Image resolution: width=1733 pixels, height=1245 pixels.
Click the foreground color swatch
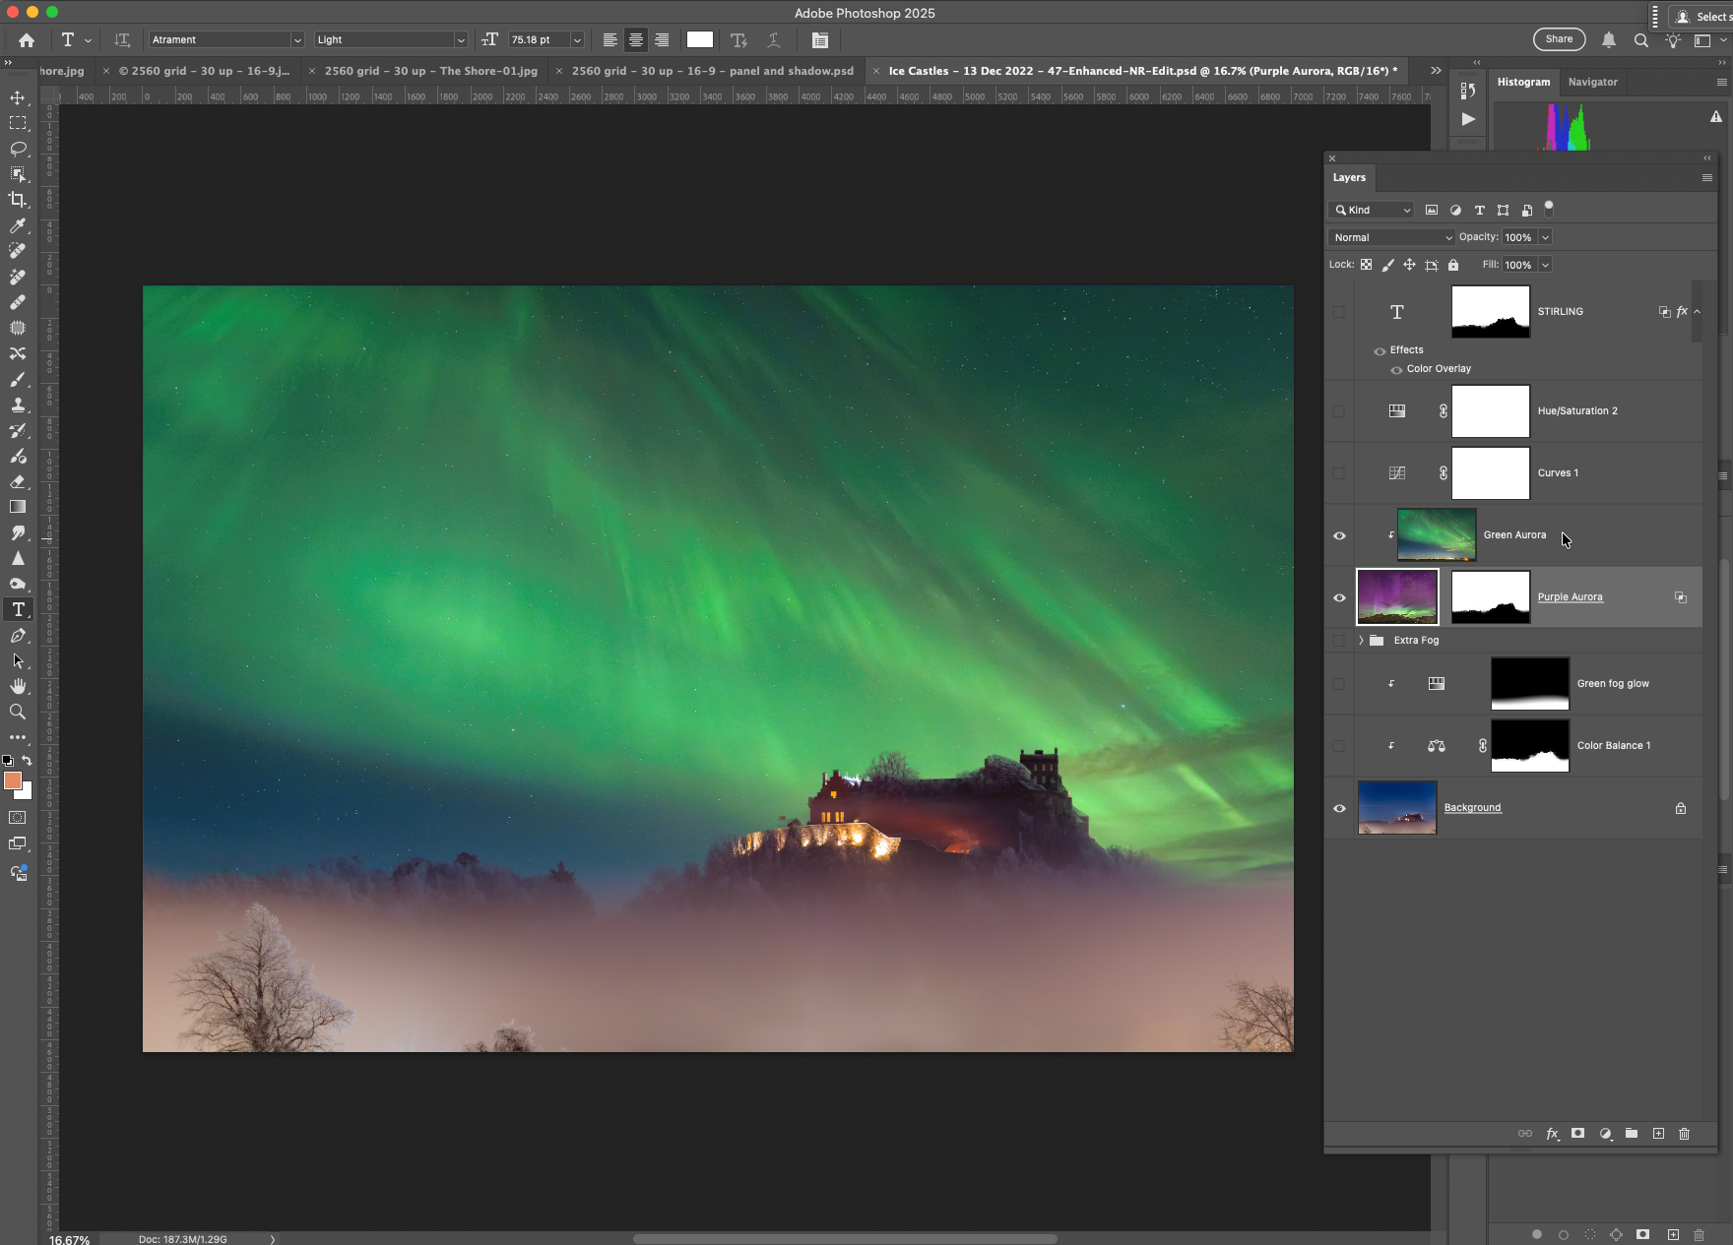point(13,780)
